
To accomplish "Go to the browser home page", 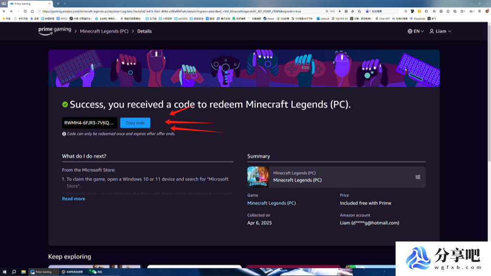I will pos(32,11).
